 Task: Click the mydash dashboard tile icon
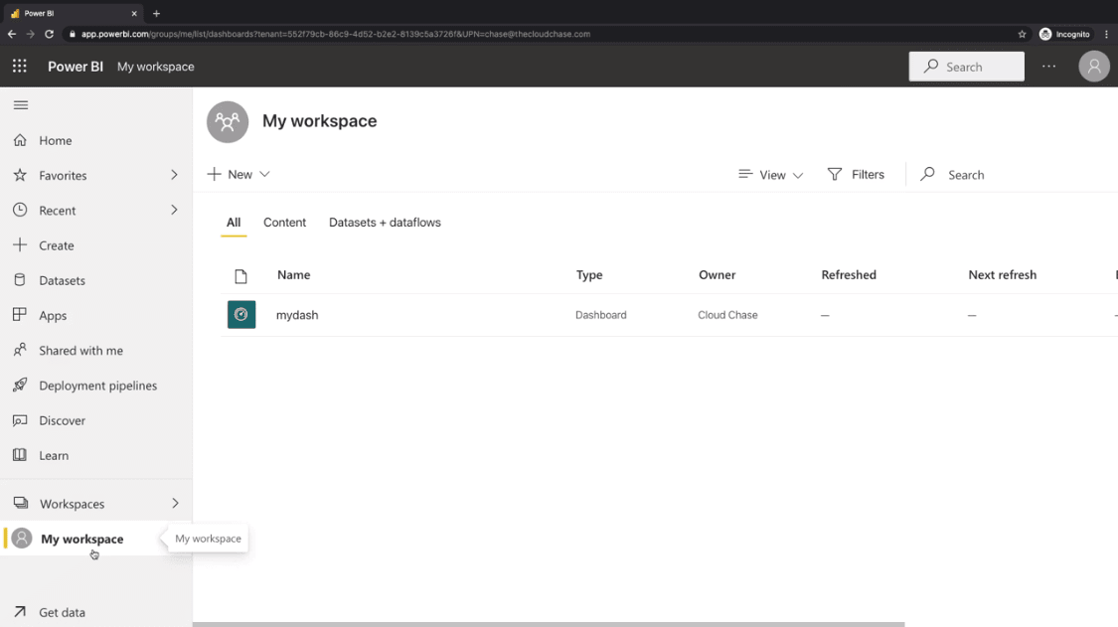[x=241, y=315]
